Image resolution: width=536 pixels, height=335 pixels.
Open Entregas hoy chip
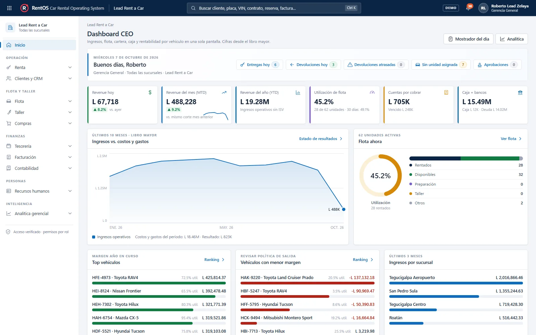pyautogui.click(x=260, y=65)
